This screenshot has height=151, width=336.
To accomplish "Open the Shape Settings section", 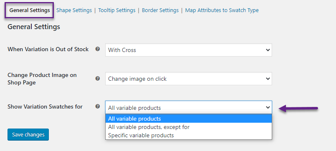I will coord(74,10).
